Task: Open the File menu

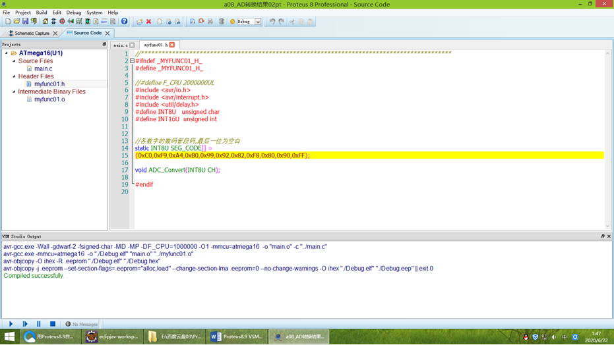Action: point(7,13)
